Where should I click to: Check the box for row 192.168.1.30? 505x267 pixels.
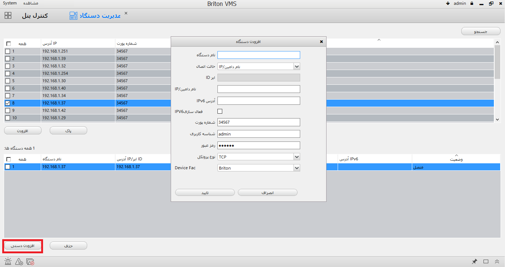7,81
